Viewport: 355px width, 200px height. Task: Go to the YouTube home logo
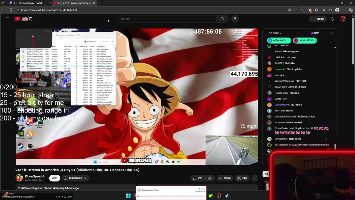[24, 19]
